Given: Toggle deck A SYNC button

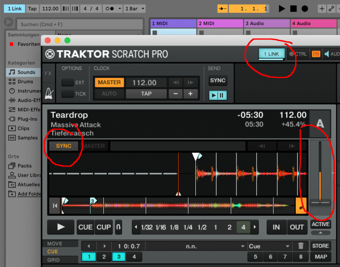Looking at the screenshot, I should (63, 146).
